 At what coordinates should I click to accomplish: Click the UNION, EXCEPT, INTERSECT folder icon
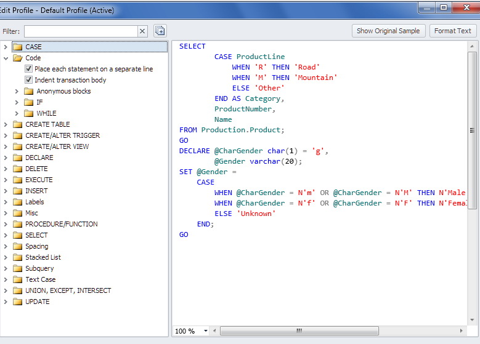tap(18, 290)
